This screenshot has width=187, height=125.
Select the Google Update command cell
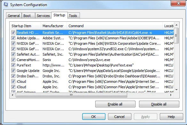click(114, 71)
